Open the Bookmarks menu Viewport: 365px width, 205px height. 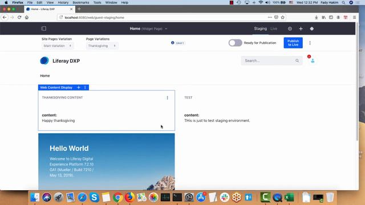coord(81,2)
